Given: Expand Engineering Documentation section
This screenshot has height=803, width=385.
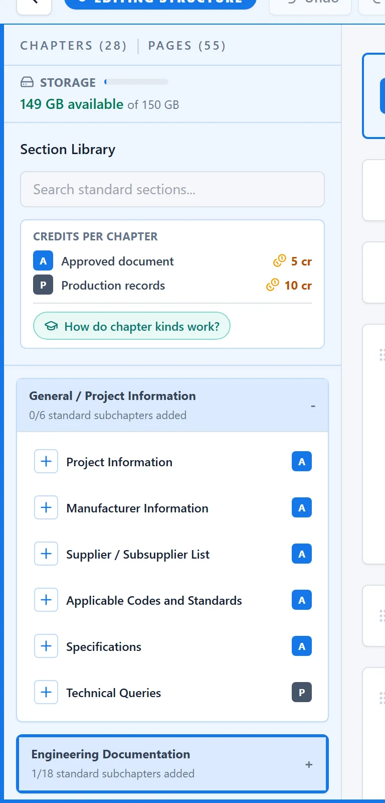Looking at the screenshot, I should click(172, 764).
